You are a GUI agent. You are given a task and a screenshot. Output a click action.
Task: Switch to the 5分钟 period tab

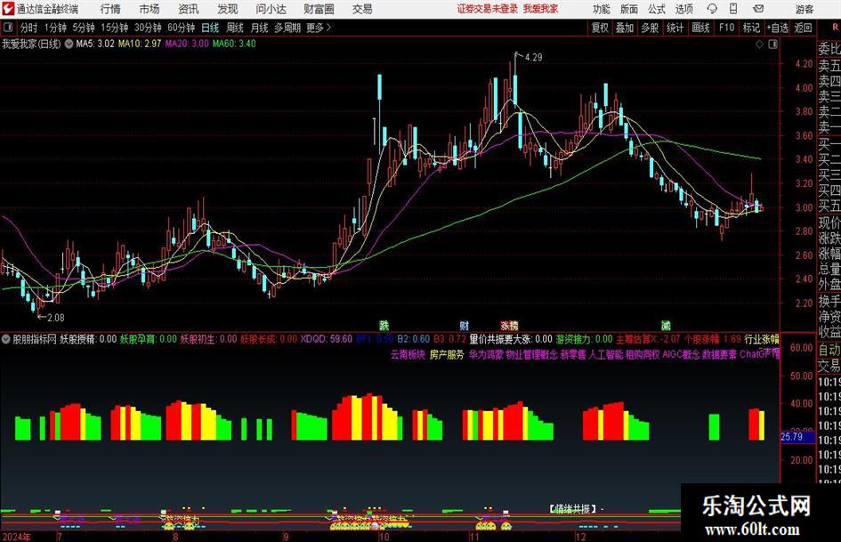coord(83,28)
